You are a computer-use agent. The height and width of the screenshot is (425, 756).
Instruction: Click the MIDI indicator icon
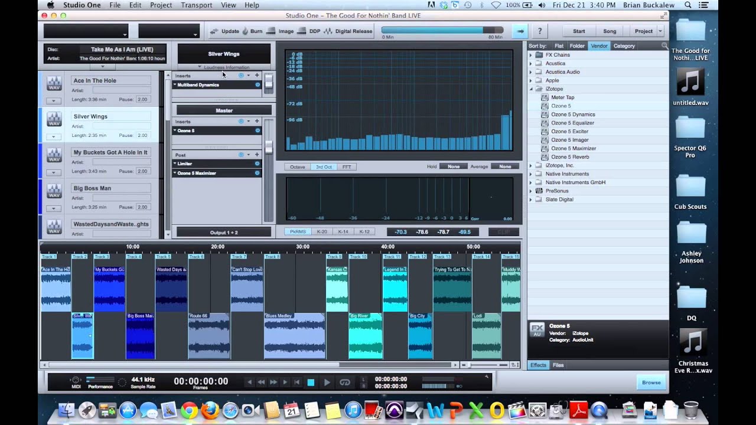tap(76, 380)
